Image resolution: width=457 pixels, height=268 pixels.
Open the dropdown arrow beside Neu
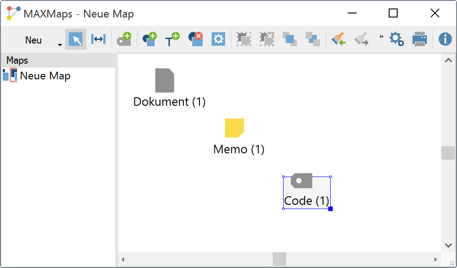(60, 45)
